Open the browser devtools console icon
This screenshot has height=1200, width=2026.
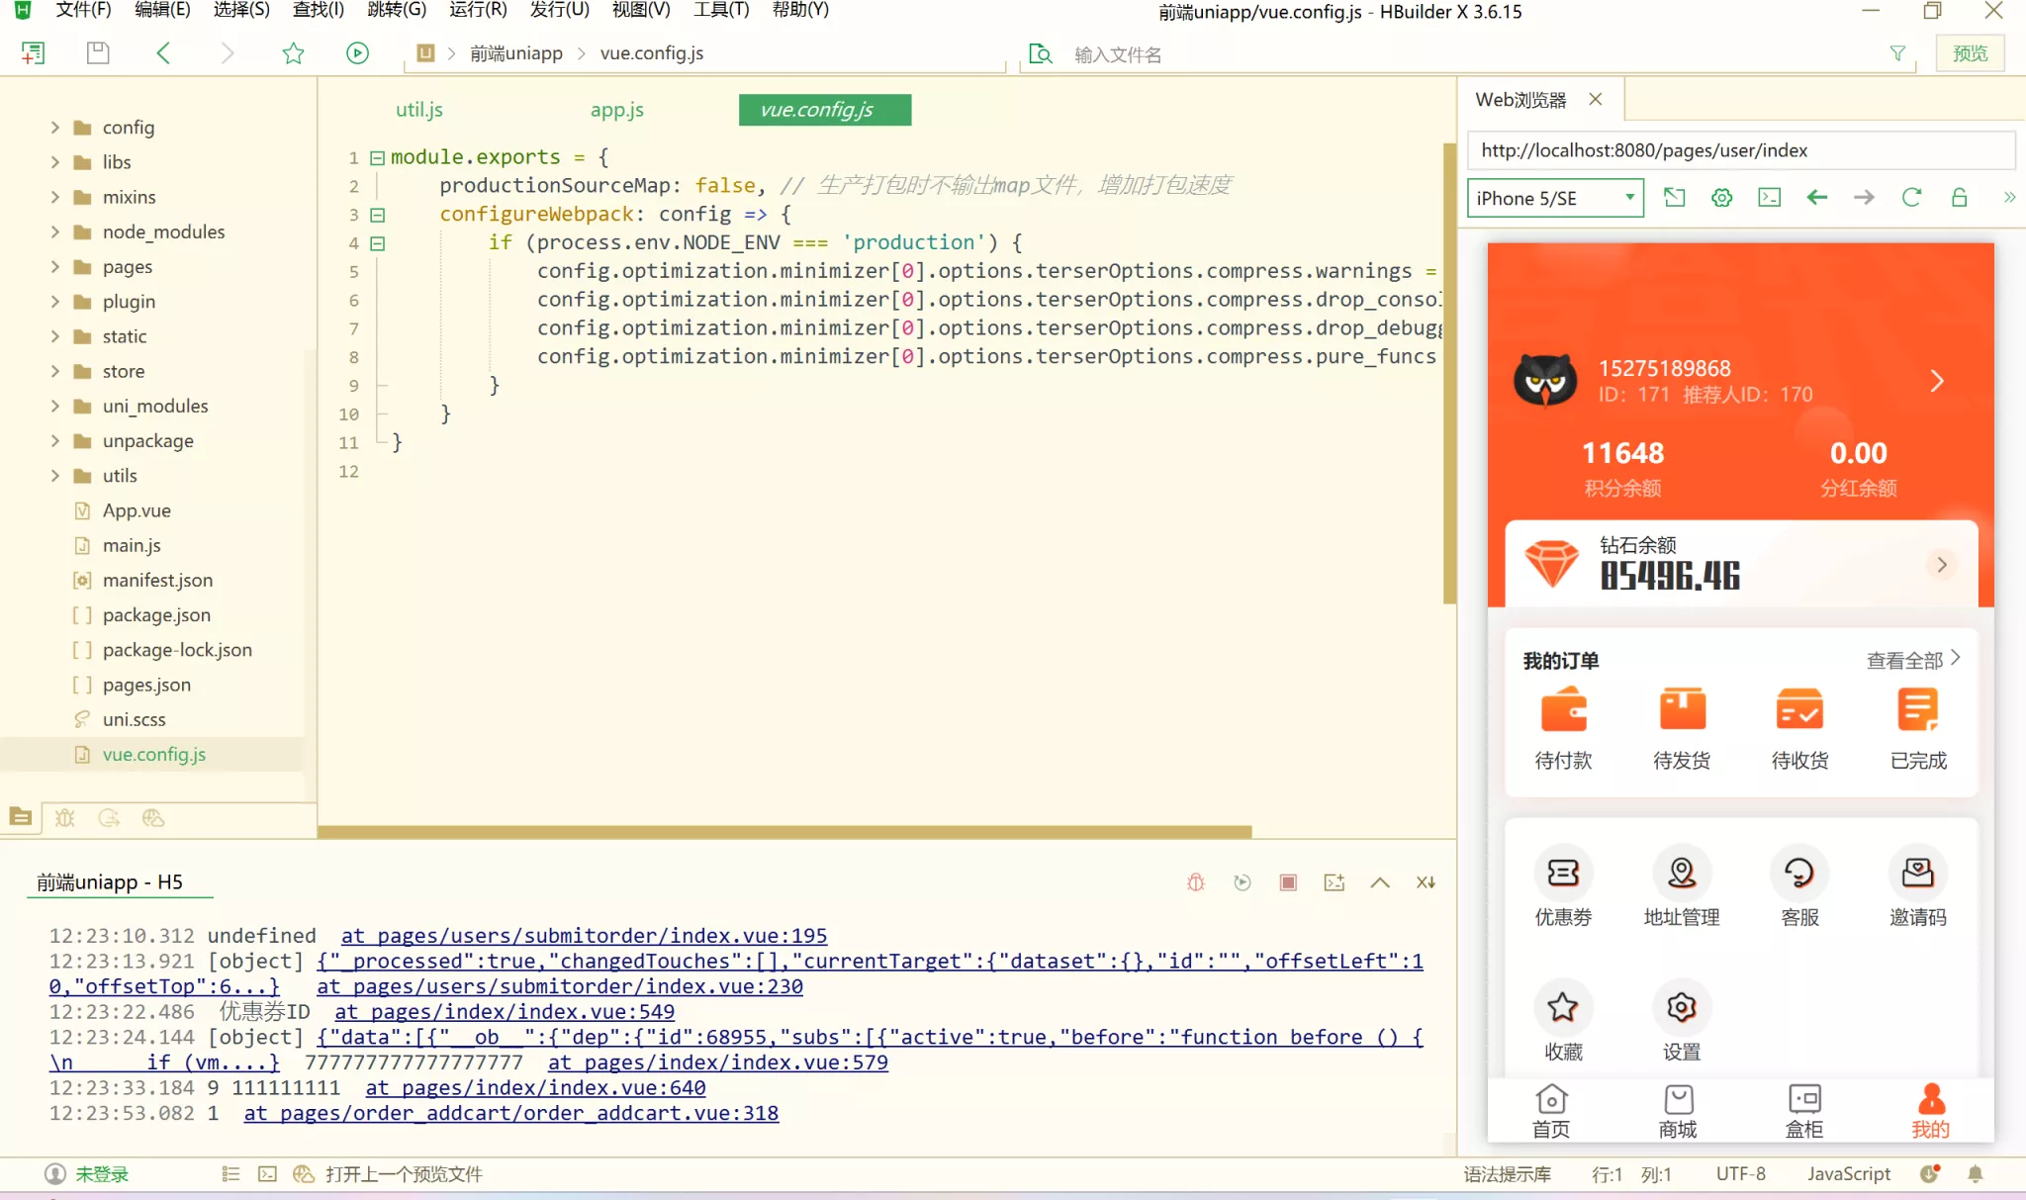tap(1769, 198)
